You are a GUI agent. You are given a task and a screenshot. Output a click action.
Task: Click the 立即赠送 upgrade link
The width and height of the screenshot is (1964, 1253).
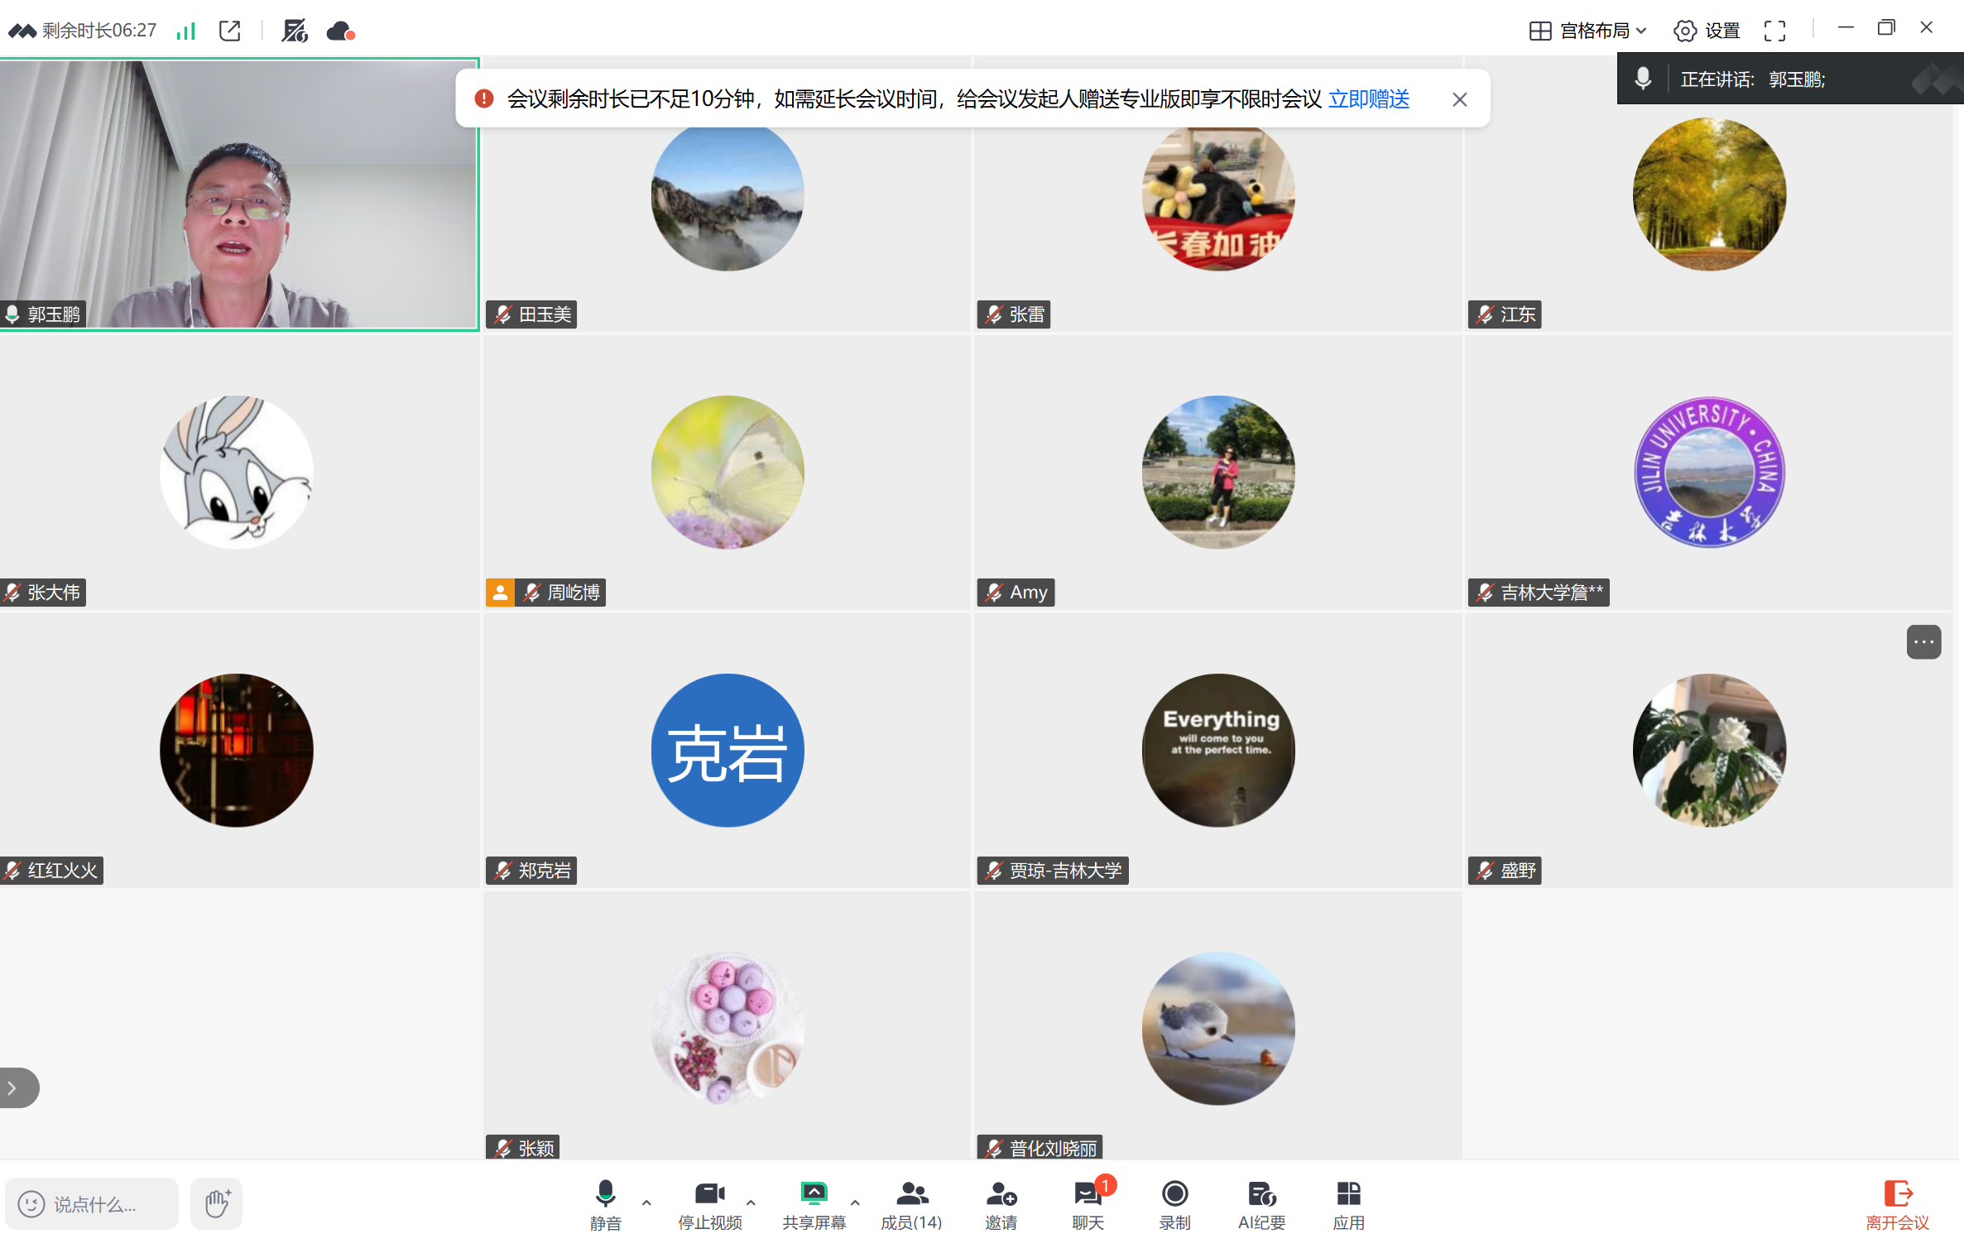tap(1368, 99)
